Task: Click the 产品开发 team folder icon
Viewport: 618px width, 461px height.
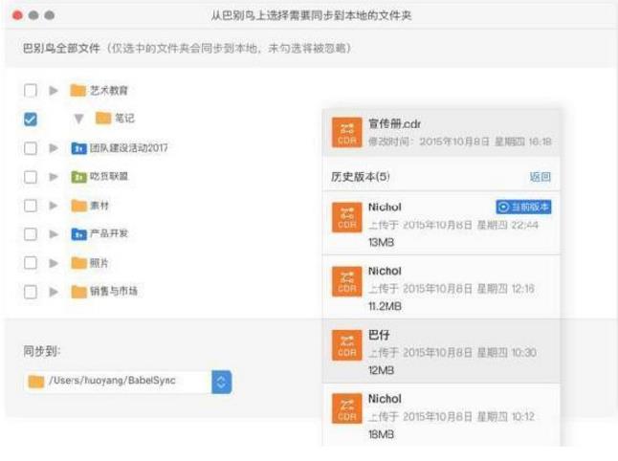Action: coord(77,234)
